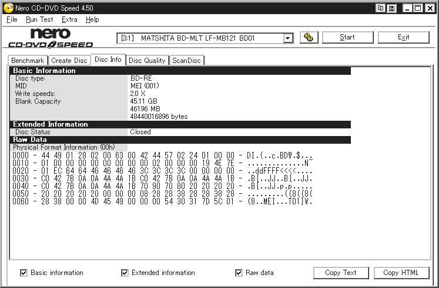Click the Start button

[x=347, y=37]
